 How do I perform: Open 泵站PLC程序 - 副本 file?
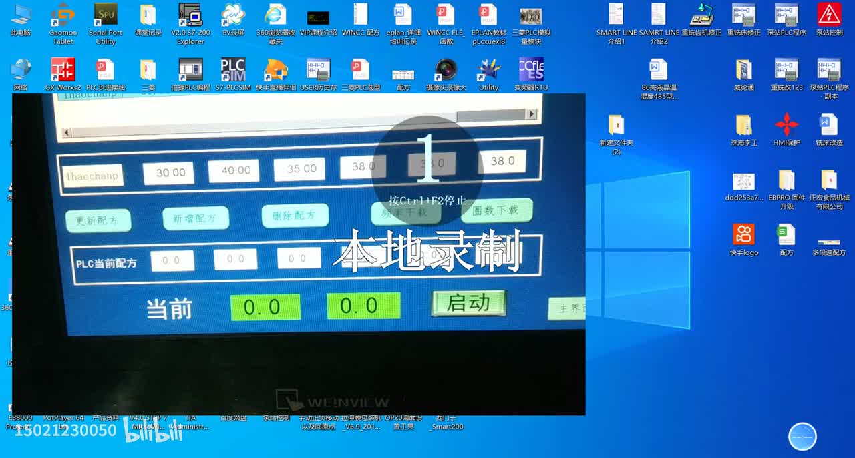coord(829,79)
